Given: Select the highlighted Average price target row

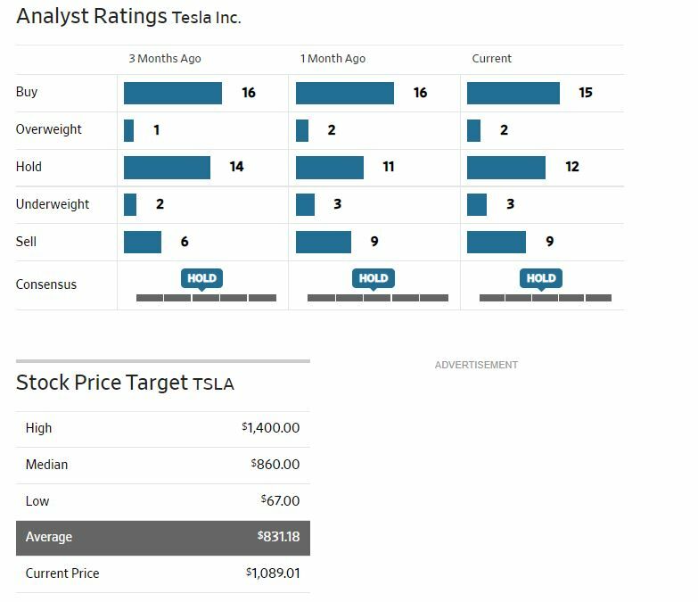Looking at the screenshot, I should (163, 538).
